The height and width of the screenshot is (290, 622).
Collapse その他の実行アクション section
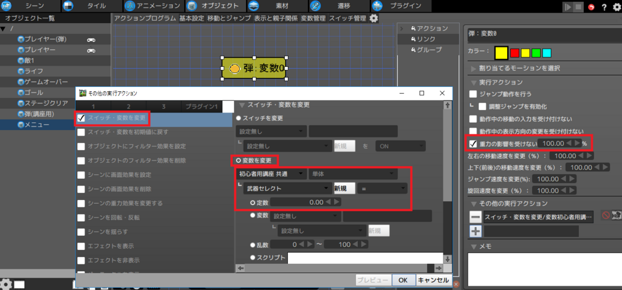coord(473,204)
